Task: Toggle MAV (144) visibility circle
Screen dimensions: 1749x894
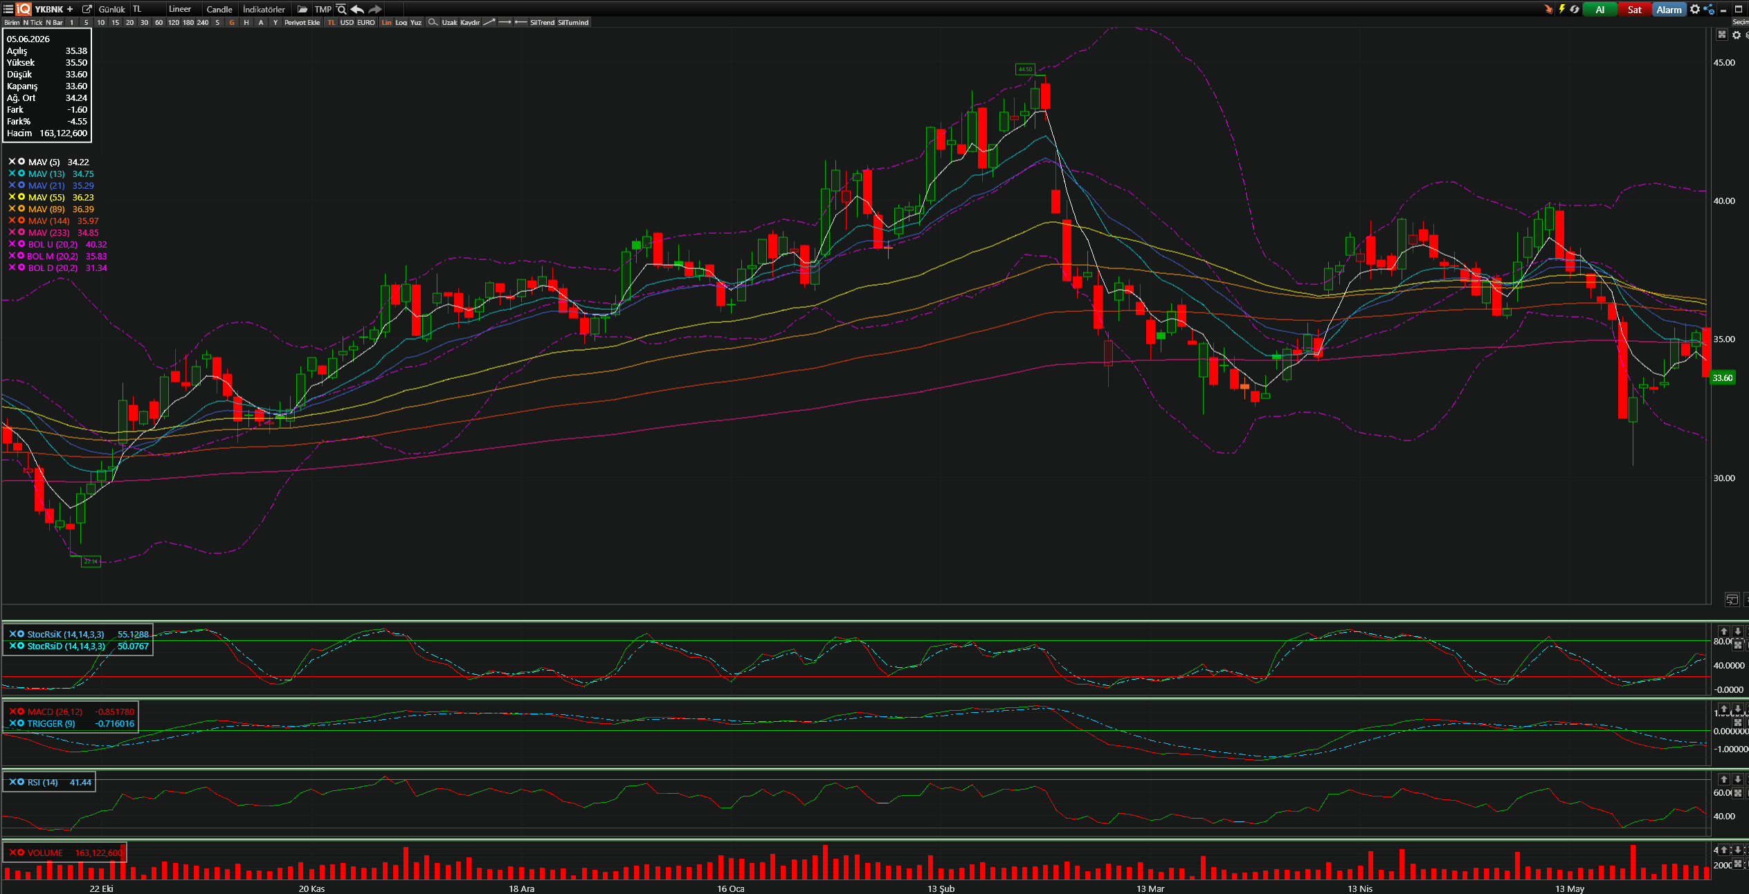Action: (21, 221)
